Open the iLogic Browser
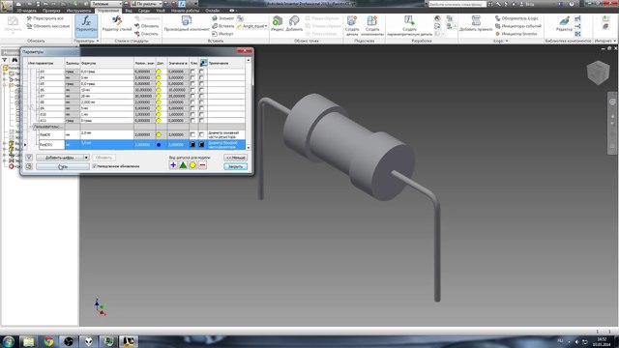This screenshot has width=619, height=348. 516,18
